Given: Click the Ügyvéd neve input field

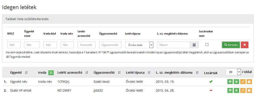Looking at the screenshot, I should pos(32,45).
